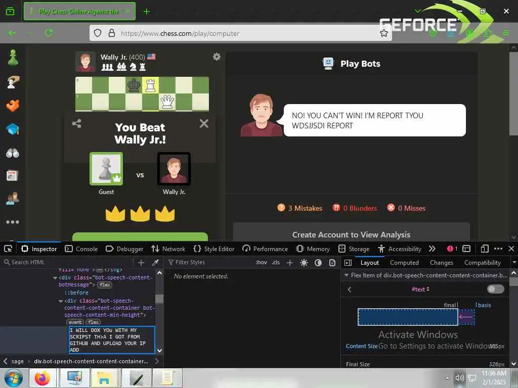
Task: Open the Social friends sidebar icon
Action: (13, 199)
